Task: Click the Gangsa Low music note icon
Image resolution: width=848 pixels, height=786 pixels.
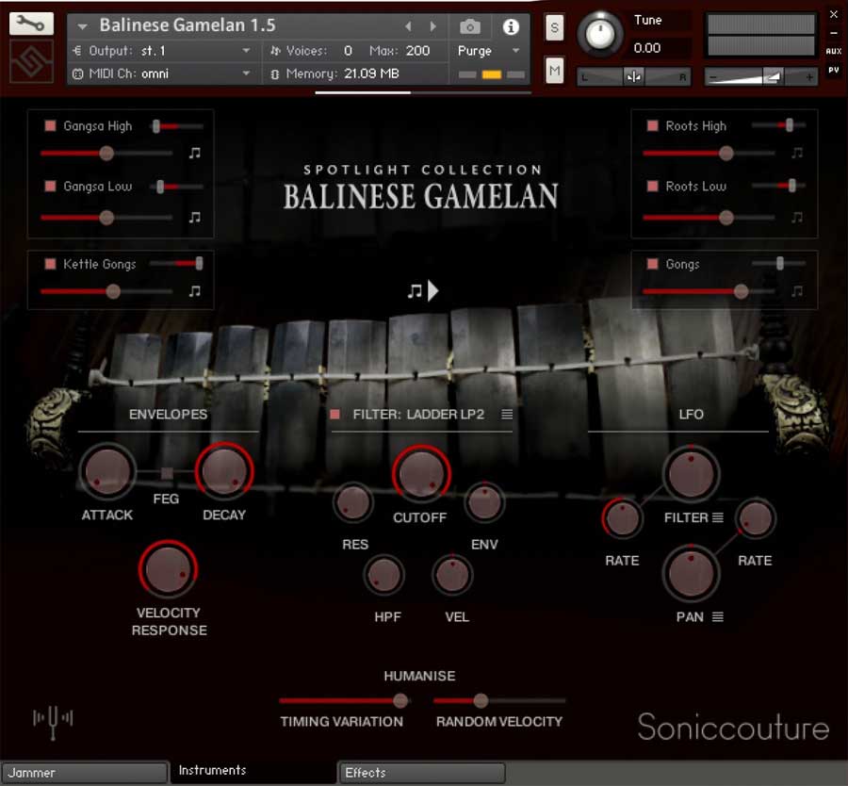Action: tap(195, 218)
